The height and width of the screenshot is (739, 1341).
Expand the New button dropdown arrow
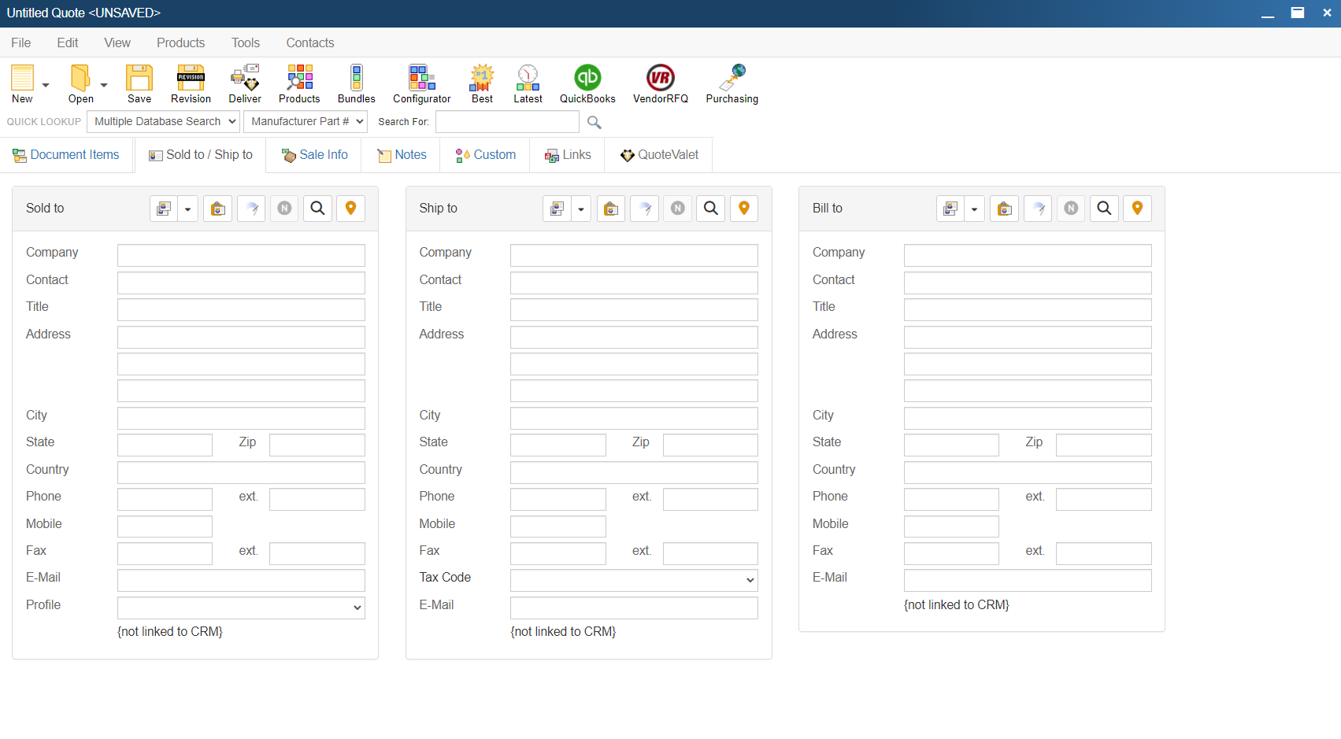pyautogui.click(x=46, y=85)
